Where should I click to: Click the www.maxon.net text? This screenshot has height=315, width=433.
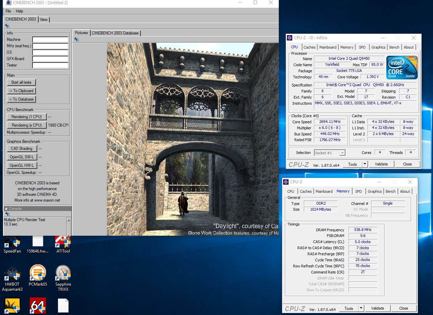click(x=47, y=200)
